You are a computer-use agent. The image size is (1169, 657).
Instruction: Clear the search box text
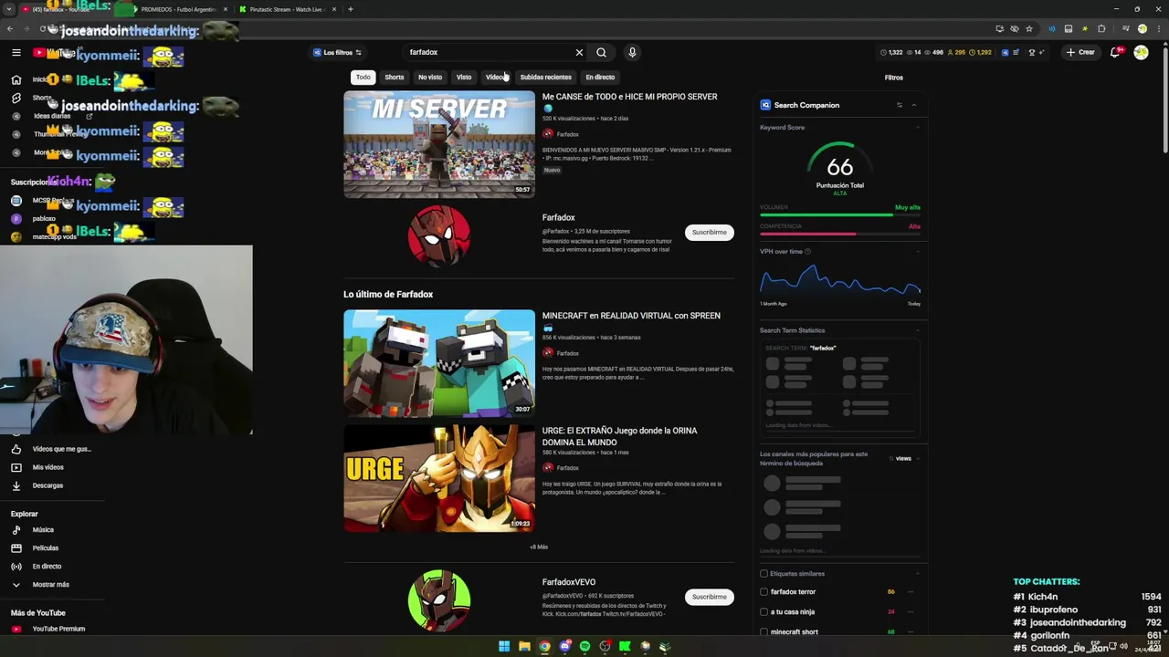click(x=579, y=53)
